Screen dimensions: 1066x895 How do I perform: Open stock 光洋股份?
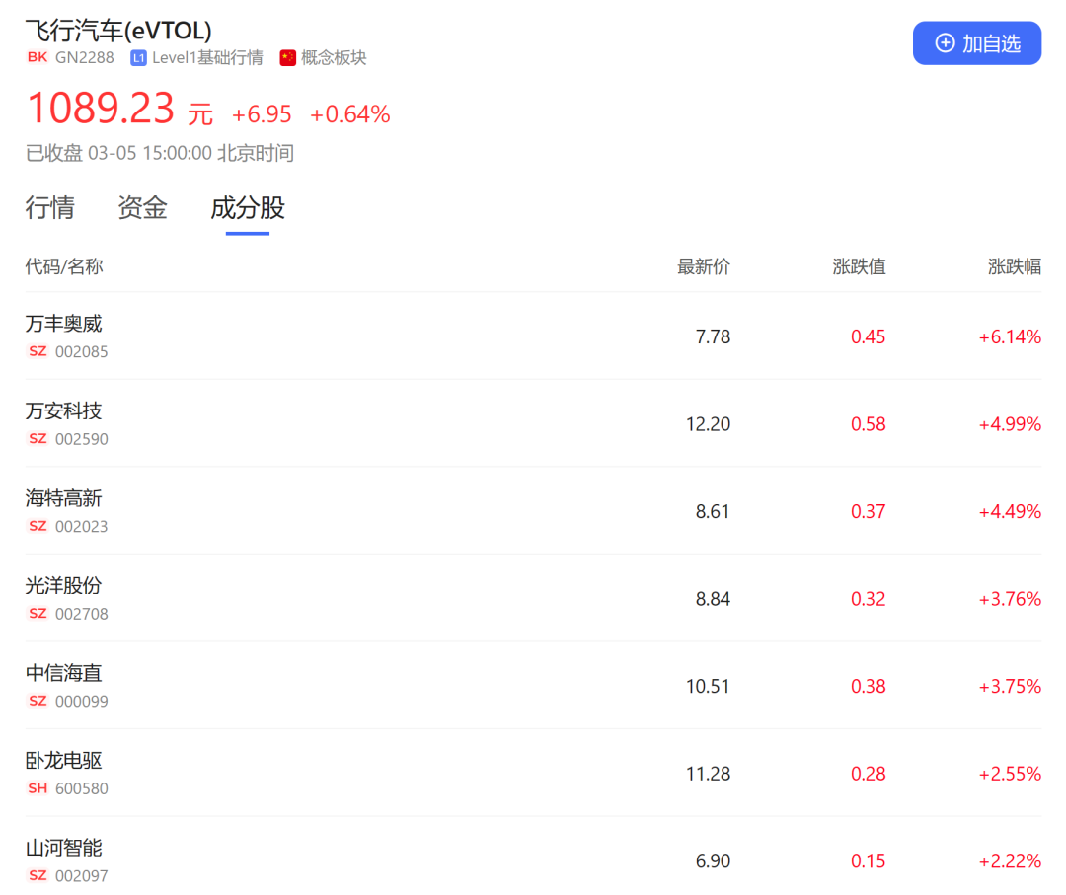[63, 586]
